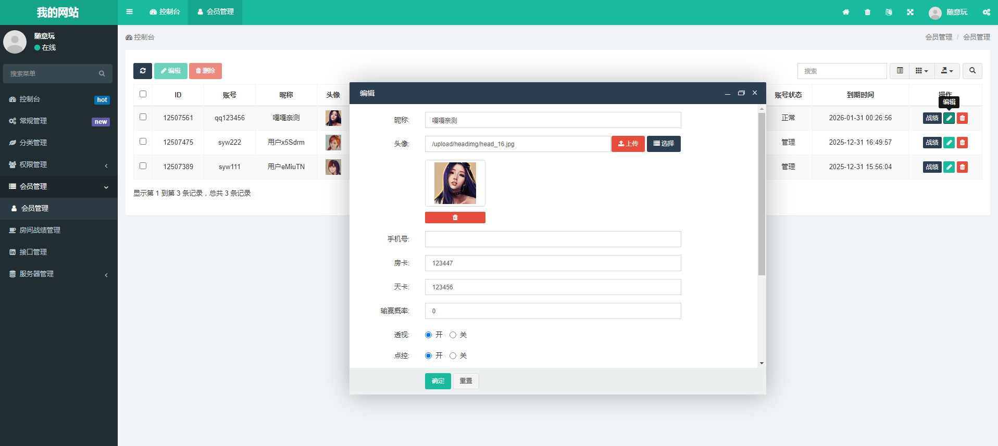Set 点控 option to 关

tap(453, 356)
